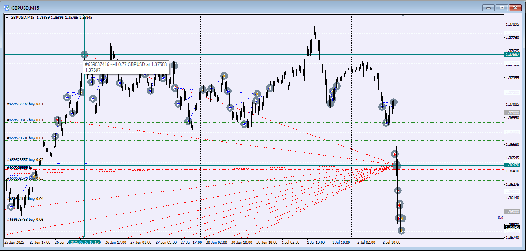Select order buy 0.03 label
Screen dimensions: 526x251
(x=25, y=178)
